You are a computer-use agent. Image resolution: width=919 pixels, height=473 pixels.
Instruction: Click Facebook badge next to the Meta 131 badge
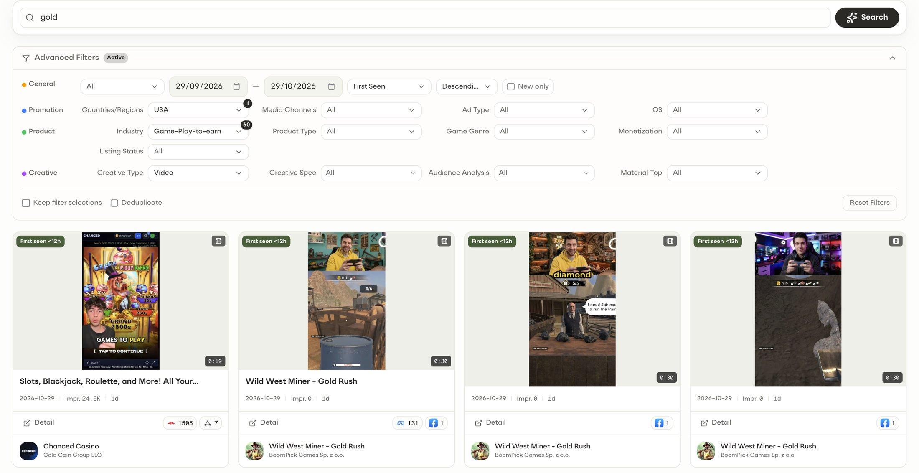(437, 423)
